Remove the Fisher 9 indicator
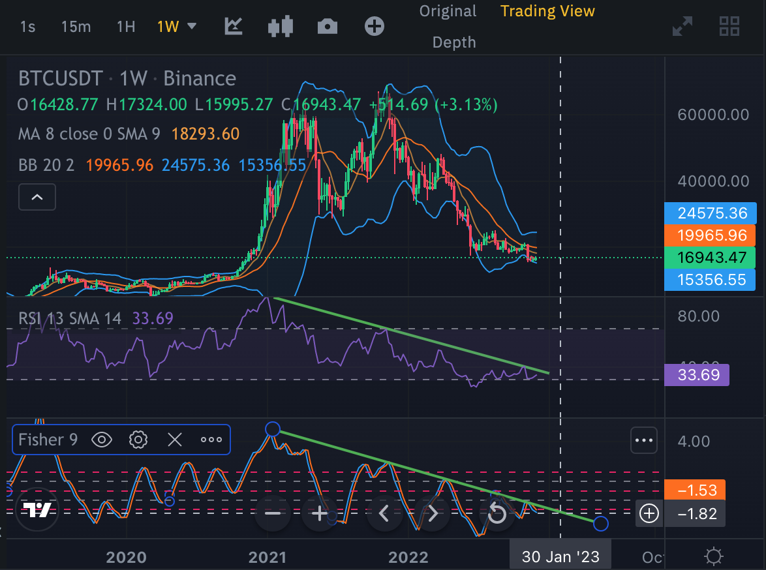 point(175,440)
